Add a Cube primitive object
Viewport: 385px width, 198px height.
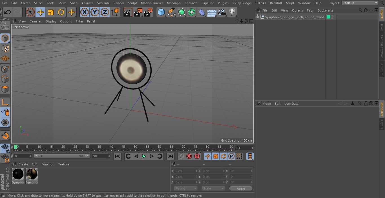point(161,12)
